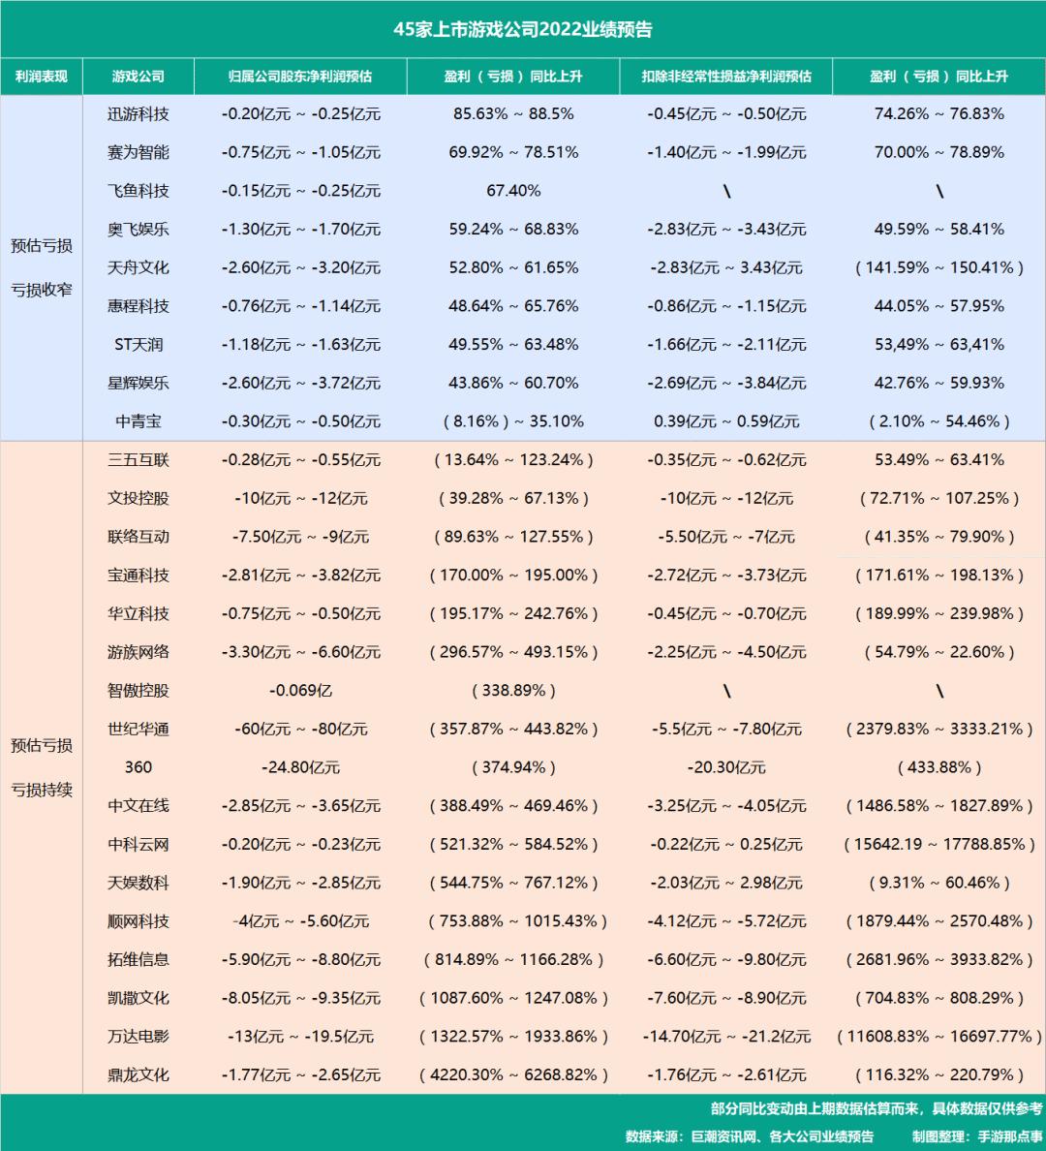
Task: Click the -24.80亿元 net profit value
Action: [x=300, y=767]
